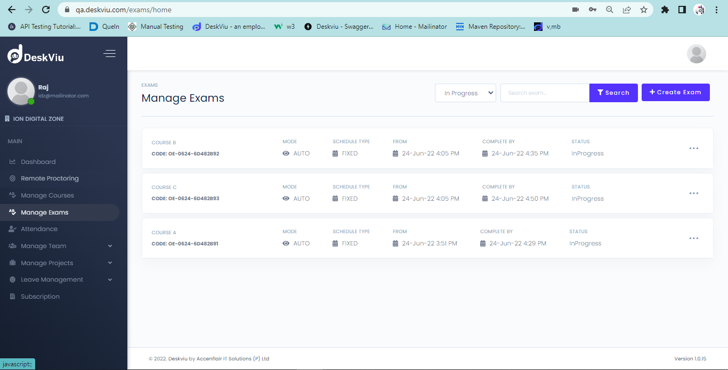This screenshot has height=370, width=728.
Task: Click Raj's profile picture in sidebar
Action: (21, 91)
